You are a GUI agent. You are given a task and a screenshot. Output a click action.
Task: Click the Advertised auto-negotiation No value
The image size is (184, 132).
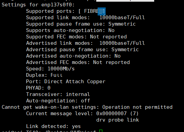click(118, 56)
